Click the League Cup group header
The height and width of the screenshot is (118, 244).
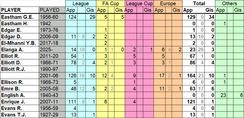pos(139,4)
